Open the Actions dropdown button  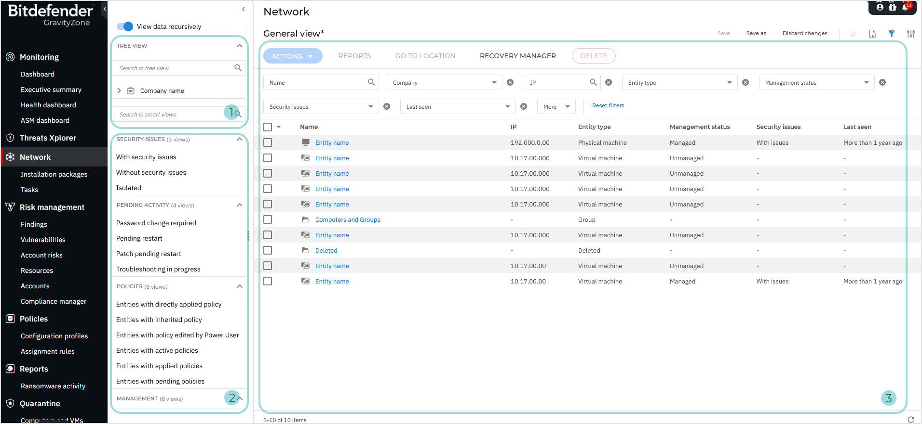pos(293,56)
